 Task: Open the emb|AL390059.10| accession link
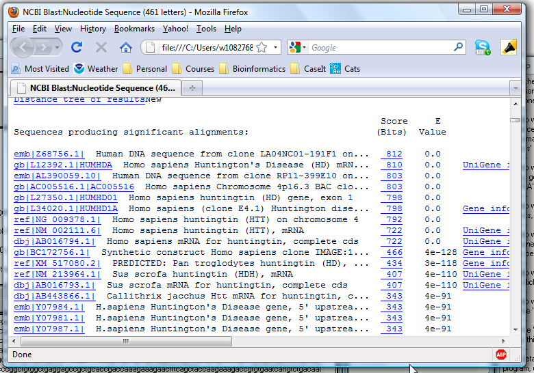pos(58,176)
